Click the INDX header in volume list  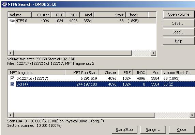(x=73, y=15)
